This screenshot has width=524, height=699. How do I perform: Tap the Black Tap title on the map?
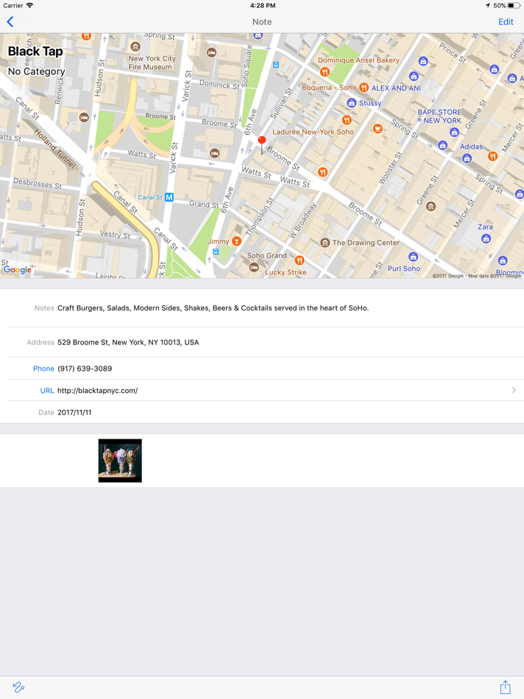(35, 52)
